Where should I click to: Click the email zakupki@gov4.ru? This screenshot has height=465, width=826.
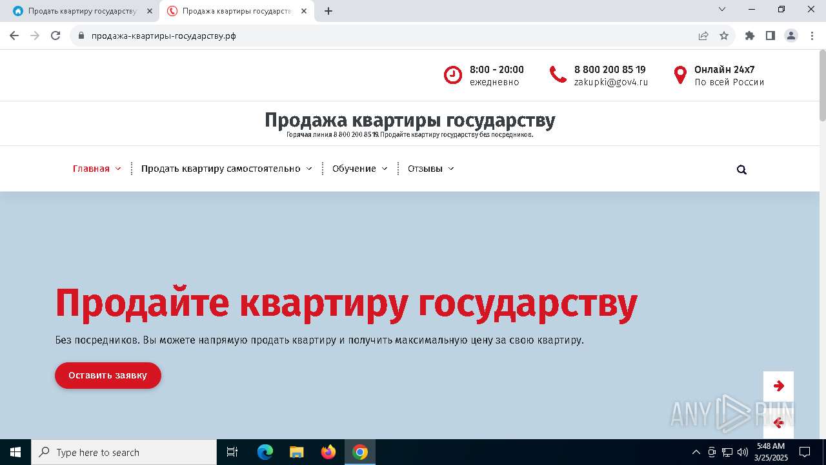(611, 82)
